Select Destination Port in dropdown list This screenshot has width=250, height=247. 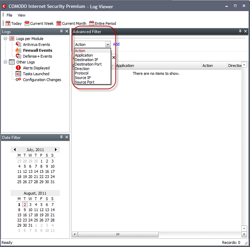[92, 64]
